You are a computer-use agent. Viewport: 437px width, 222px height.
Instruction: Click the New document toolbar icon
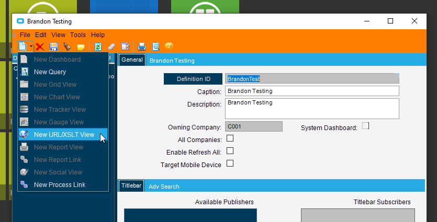[x=23, y=46]
